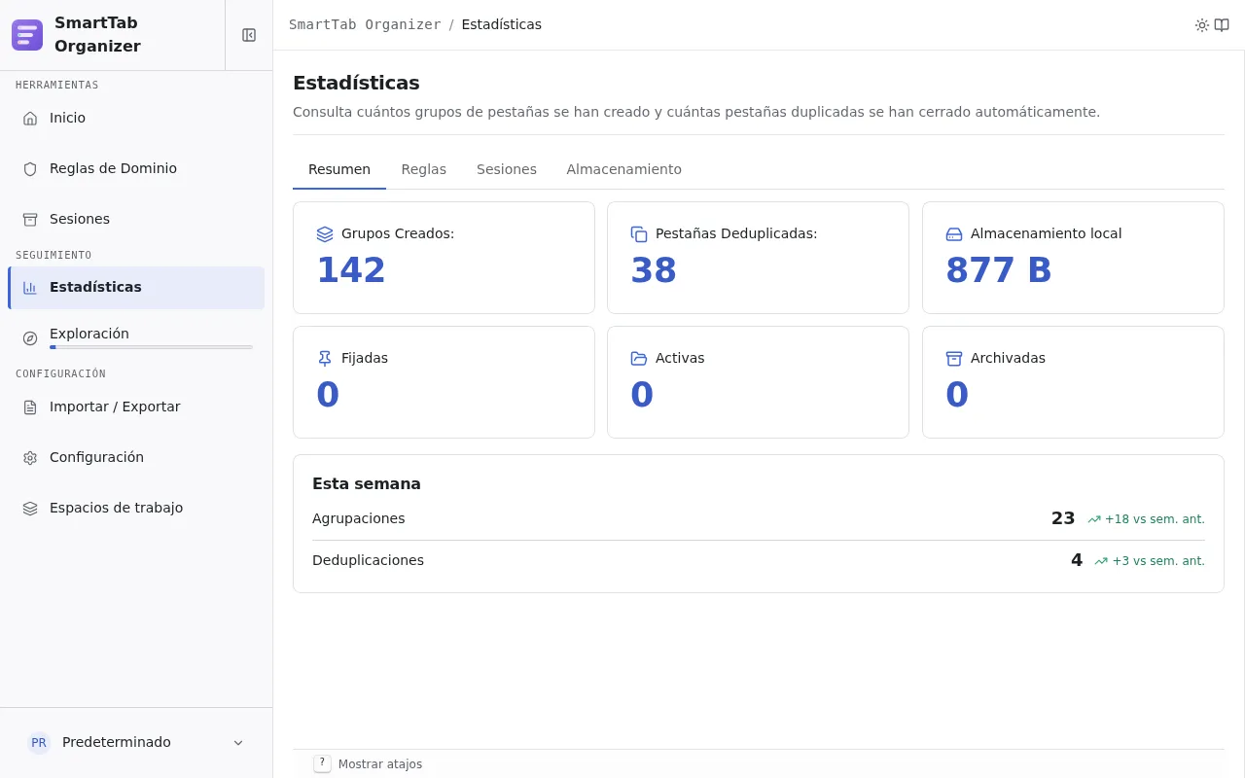The image size is (1245, 778).
Task: Click the SEGUIMIENTO section label
Action: 53,256
